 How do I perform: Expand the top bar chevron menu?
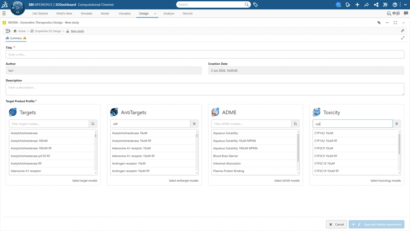(x=405, y=4)
